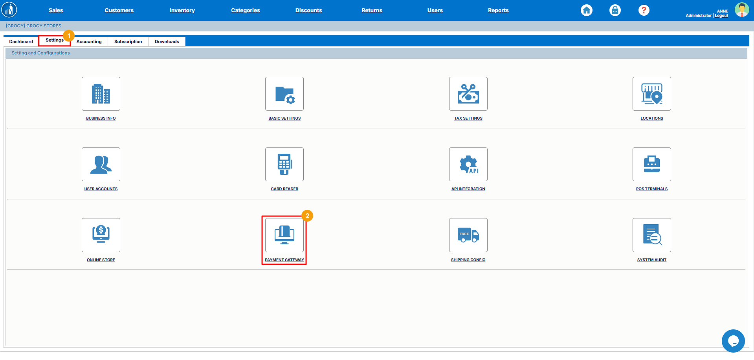Open the Tax Settings icon

click(468, 94)
